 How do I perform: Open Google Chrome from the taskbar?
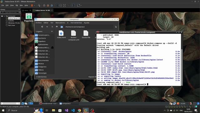coord(79,110)
